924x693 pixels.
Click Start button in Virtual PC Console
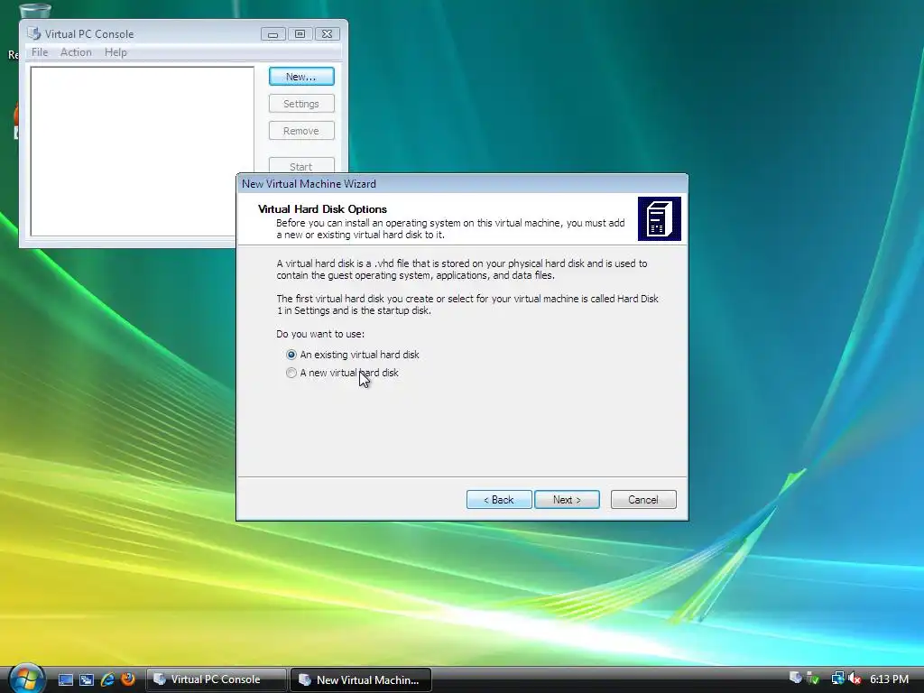[301, 166]
